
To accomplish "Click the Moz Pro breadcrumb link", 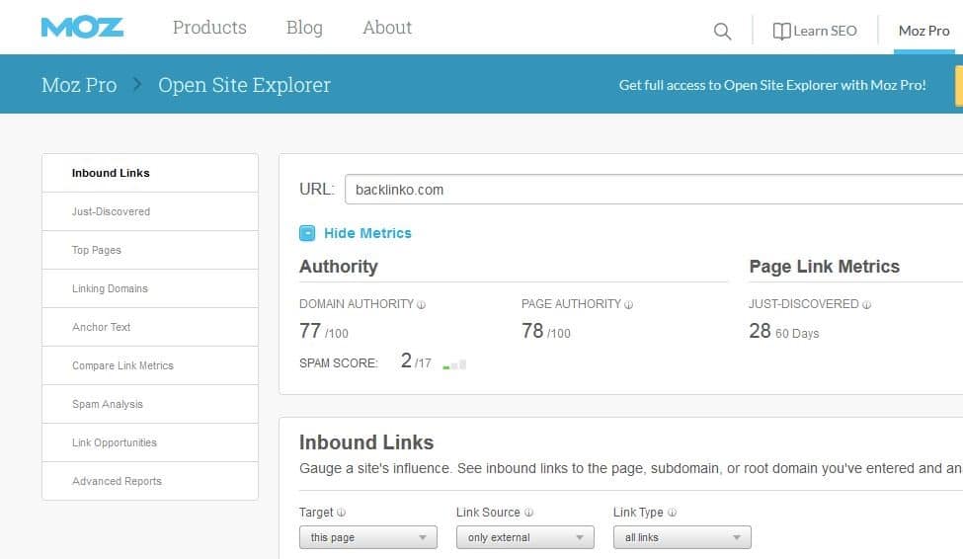I will pos(79,85).
